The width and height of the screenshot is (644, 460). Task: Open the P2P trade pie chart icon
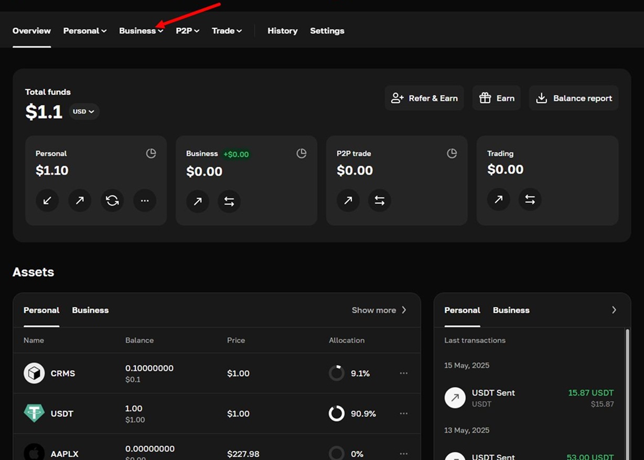tap(452, 154)
